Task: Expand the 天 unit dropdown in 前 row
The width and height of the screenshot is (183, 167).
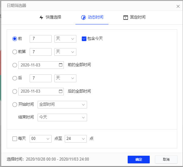Action: pos(65,39)
